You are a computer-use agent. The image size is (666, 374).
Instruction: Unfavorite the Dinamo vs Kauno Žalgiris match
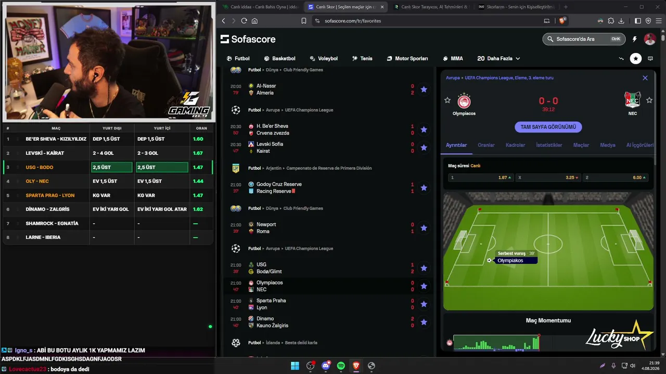[x=424, y=322]
